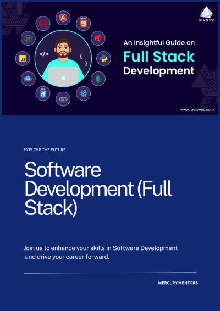Select the MongoDB green leaf icon
Image resolution: width=220 pixels, height=311 pixels.
tap(98, 79)
